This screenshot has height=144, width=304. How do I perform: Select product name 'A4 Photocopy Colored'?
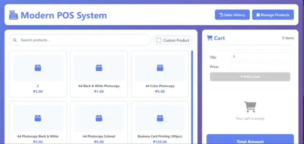point(99,136)
